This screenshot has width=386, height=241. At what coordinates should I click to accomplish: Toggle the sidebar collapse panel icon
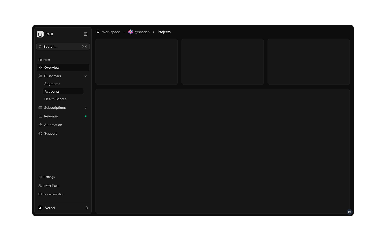coord(86,34)
